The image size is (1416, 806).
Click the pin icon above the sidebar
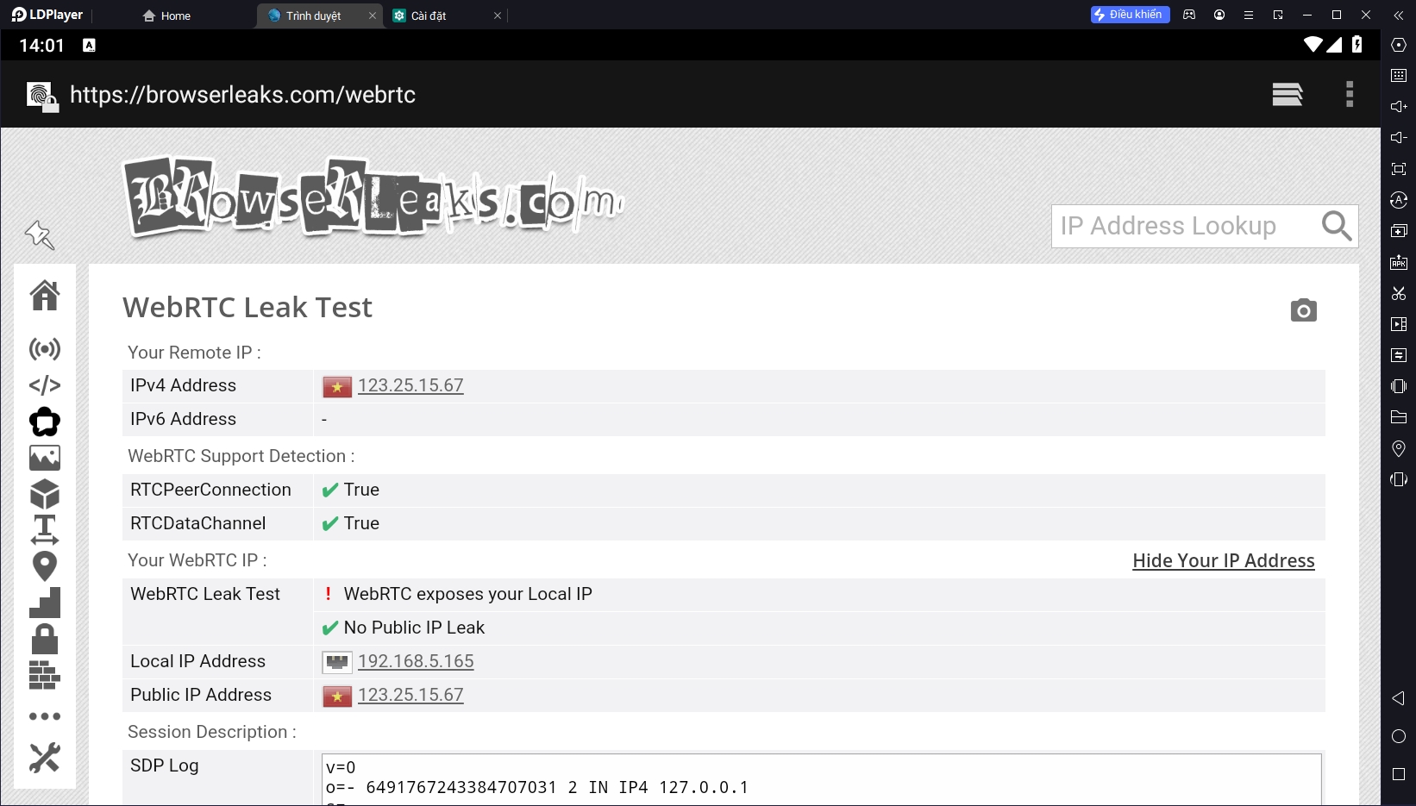coord(40,234)
